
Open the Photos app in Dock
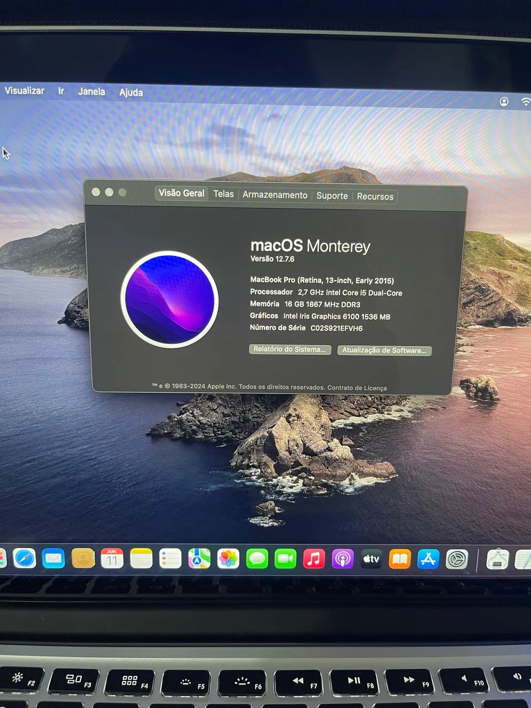point(228,559)
